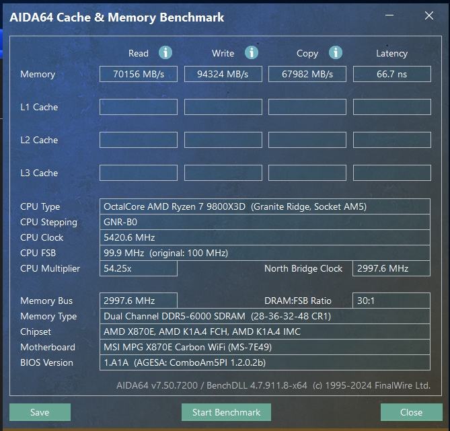This screenshot has height=431, width=450.
Task: Click the CPU FSB value "99.9 MHz"
Action: coord(264,253)
